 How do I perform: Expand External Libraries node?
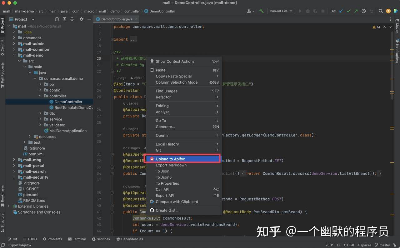point(9,206)
